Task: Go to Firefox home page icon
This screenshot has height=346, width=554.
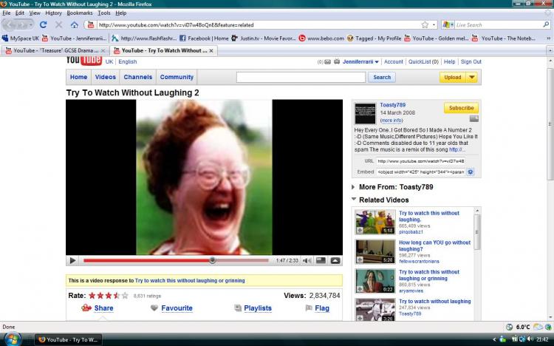Action: (75, 24)
